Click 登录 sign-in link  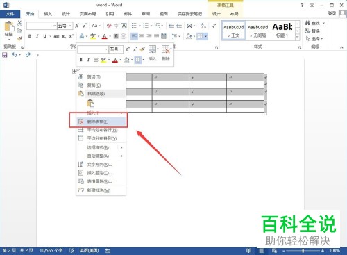click(x=332, y=13)
